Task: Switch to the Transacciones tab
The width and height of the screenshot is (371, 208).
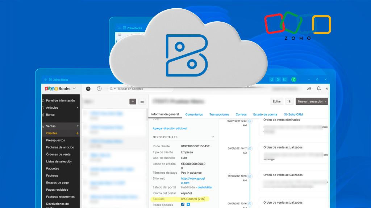Action: (x=219, y=114)
